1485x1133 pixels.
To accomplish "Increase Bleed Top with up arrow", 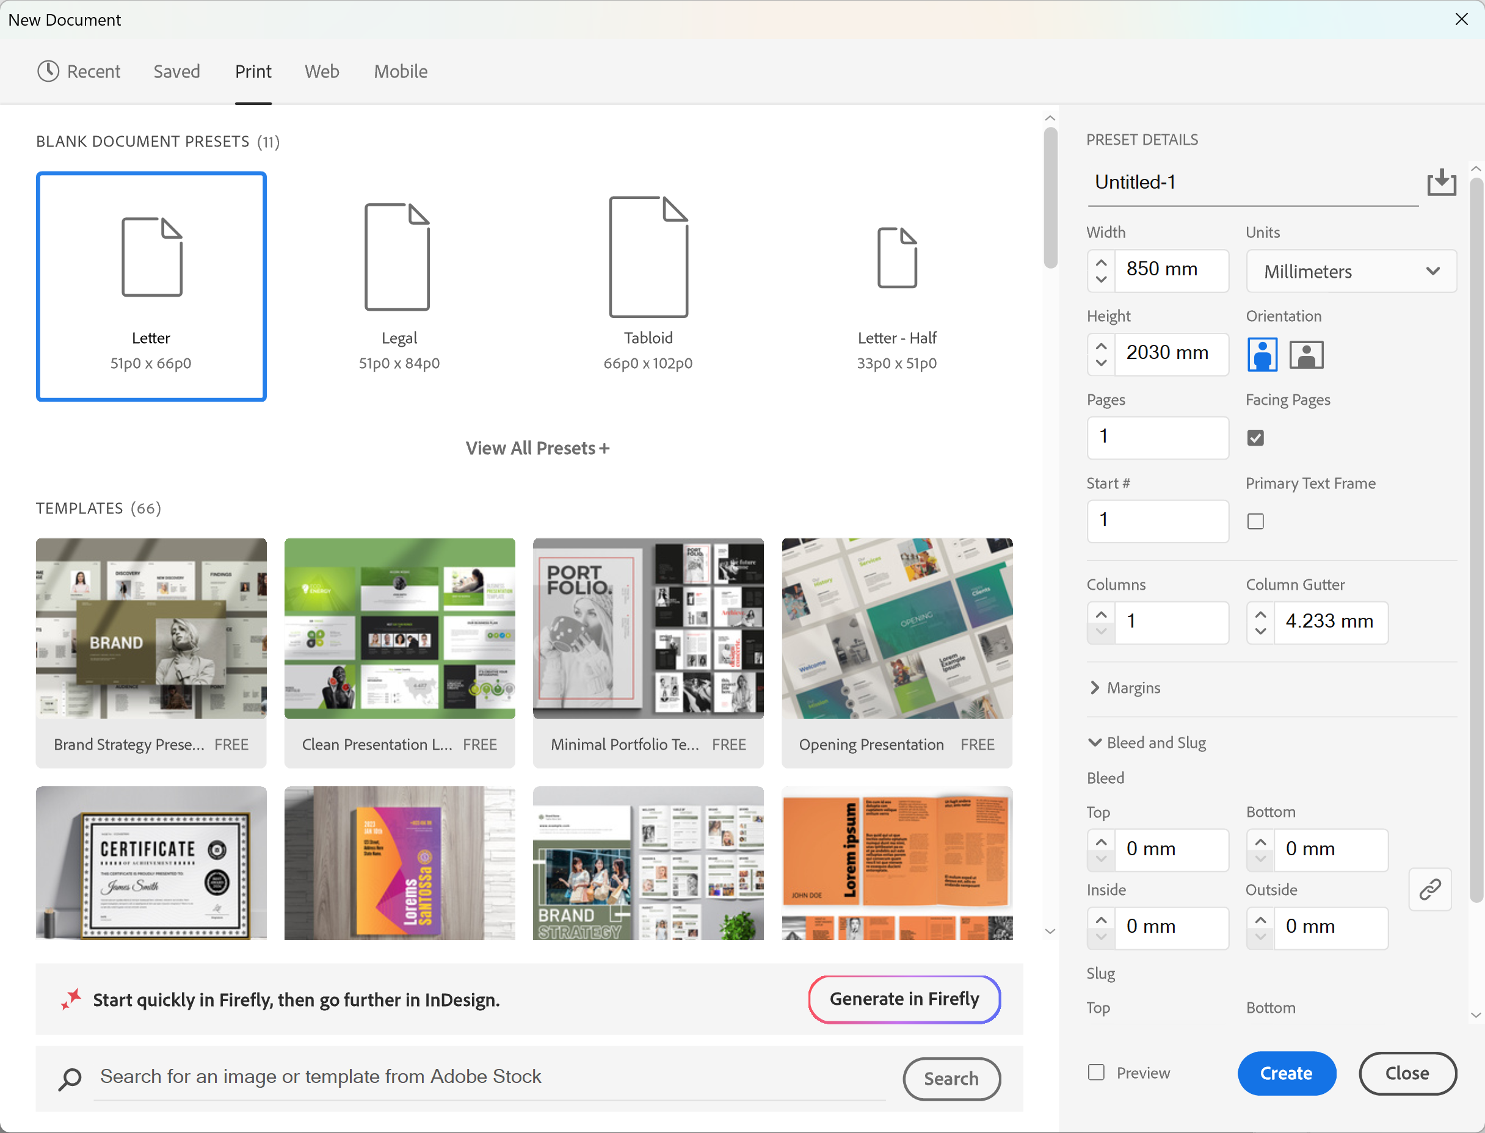I will coord(1100,842).
